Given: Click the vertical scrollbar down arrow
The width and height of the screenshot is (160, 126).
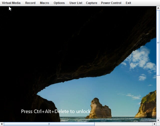Looking at the screenshot, I should (158, 120).
